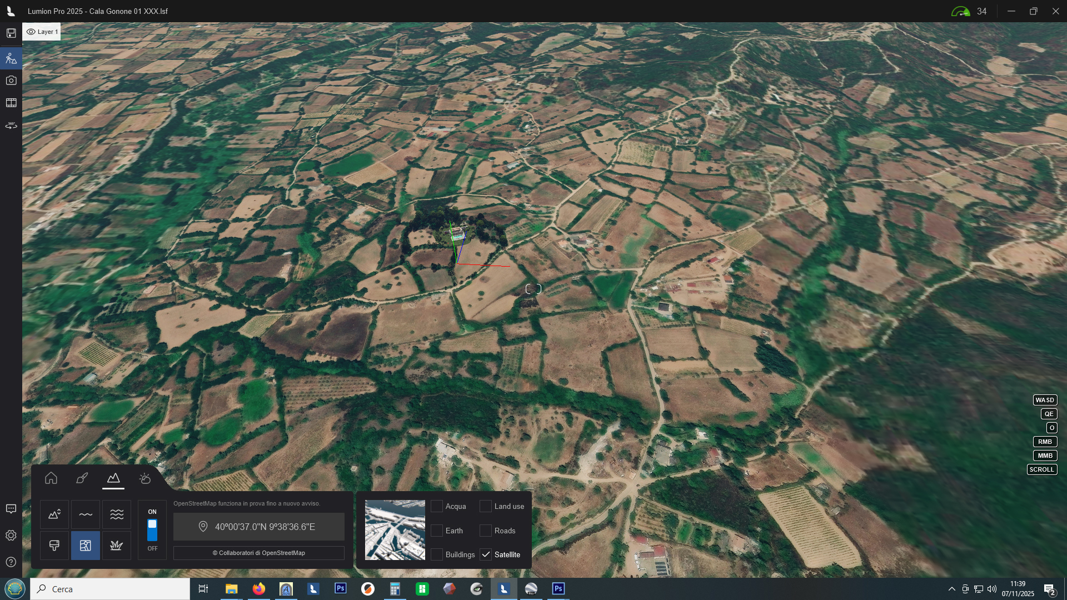Enable the Acqua checkbox

437,506
